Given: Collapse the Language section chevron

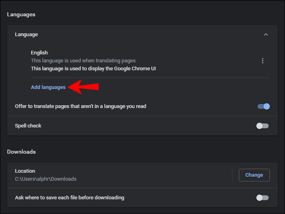Looking at the screenshot, I should pyautogui.click(x=266, y=35).
